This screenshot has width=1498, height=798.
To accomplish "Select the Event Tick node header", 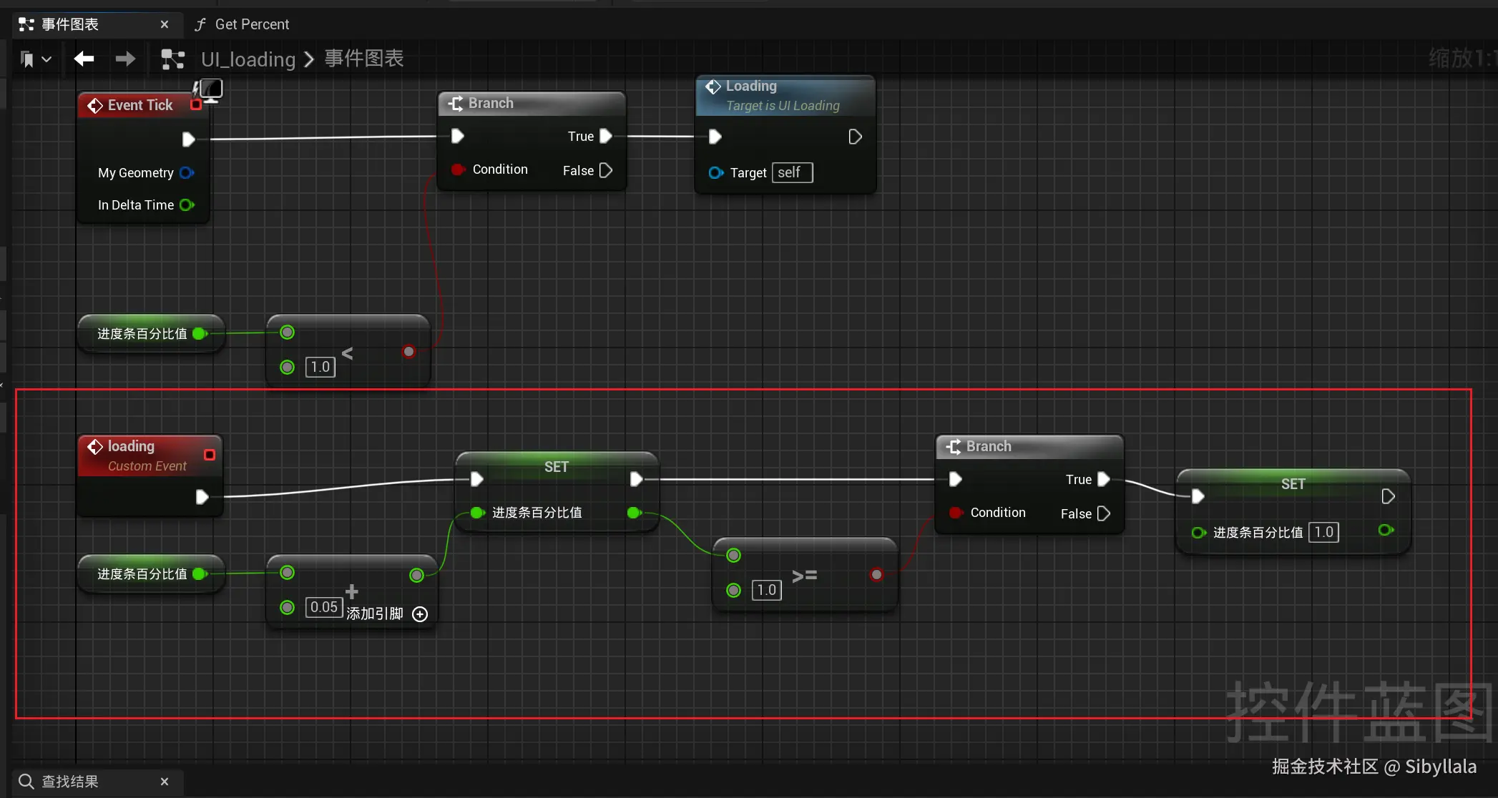I will (x=139, y=105).
